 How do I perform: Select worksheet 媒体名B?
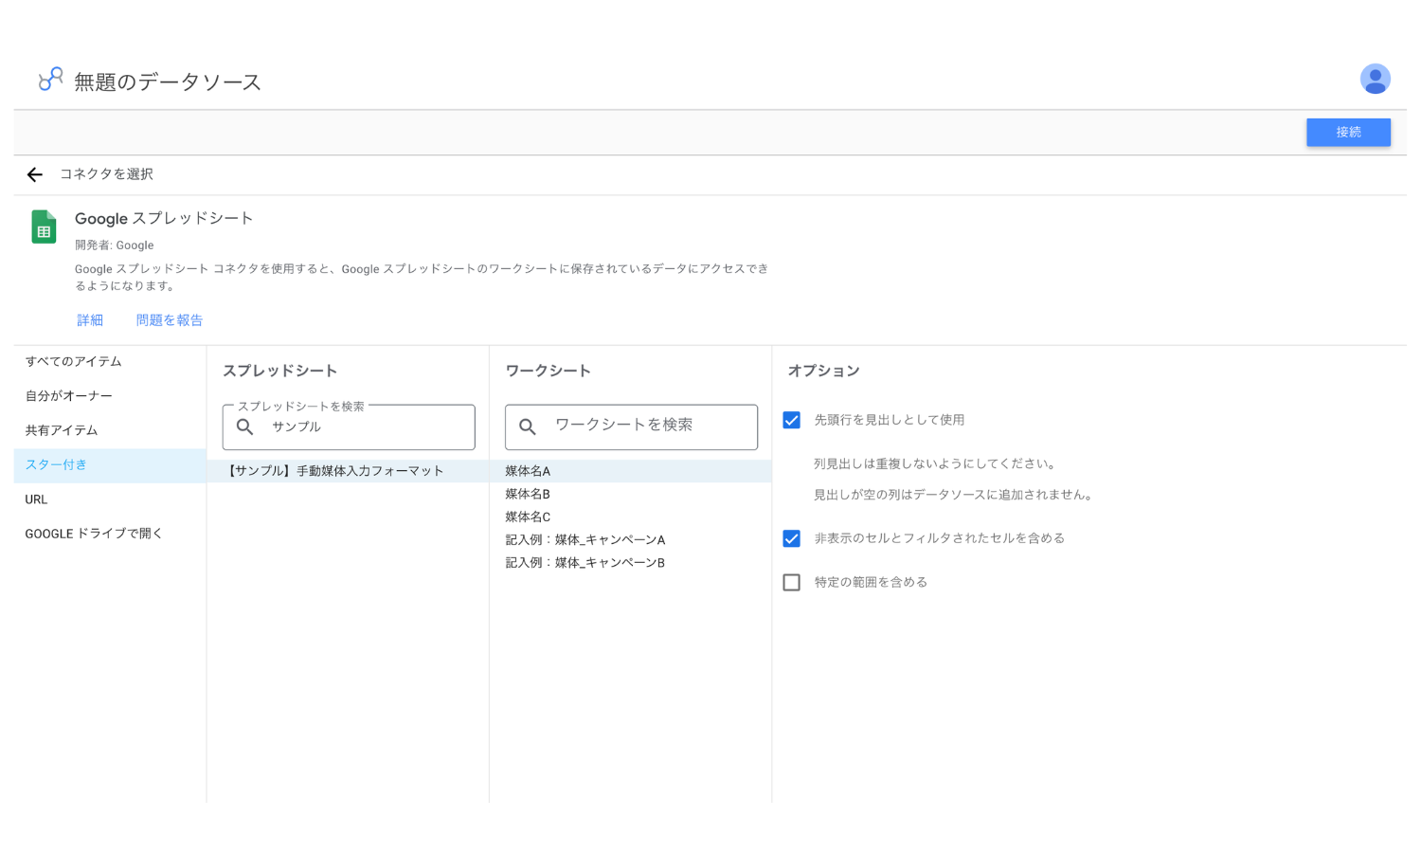(x=631, y=494)
